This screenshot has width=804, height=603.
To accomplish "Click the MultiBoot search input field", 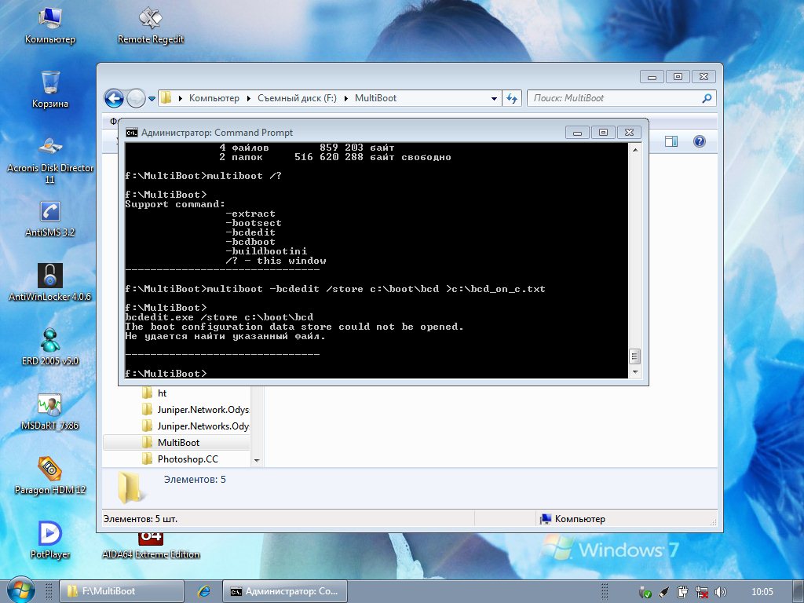I will (x=612, y=99).
